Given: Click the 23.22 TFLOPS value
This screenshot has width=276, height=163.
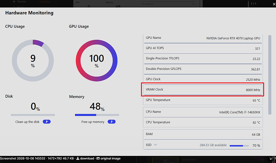Looking at the screenshot, I should click(x=256, y=59).
